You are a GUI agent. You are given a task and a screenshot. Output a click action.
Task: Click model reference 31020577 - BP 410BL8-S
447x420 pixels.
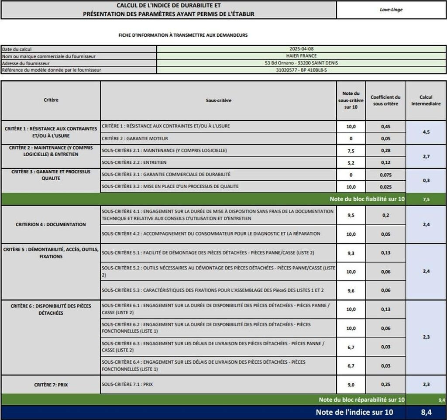(x=301, y=70)
